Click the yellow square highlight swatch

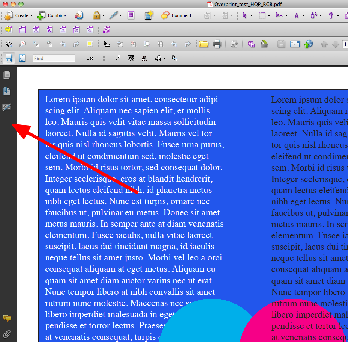pyautogui.click(x=90, y=44)
